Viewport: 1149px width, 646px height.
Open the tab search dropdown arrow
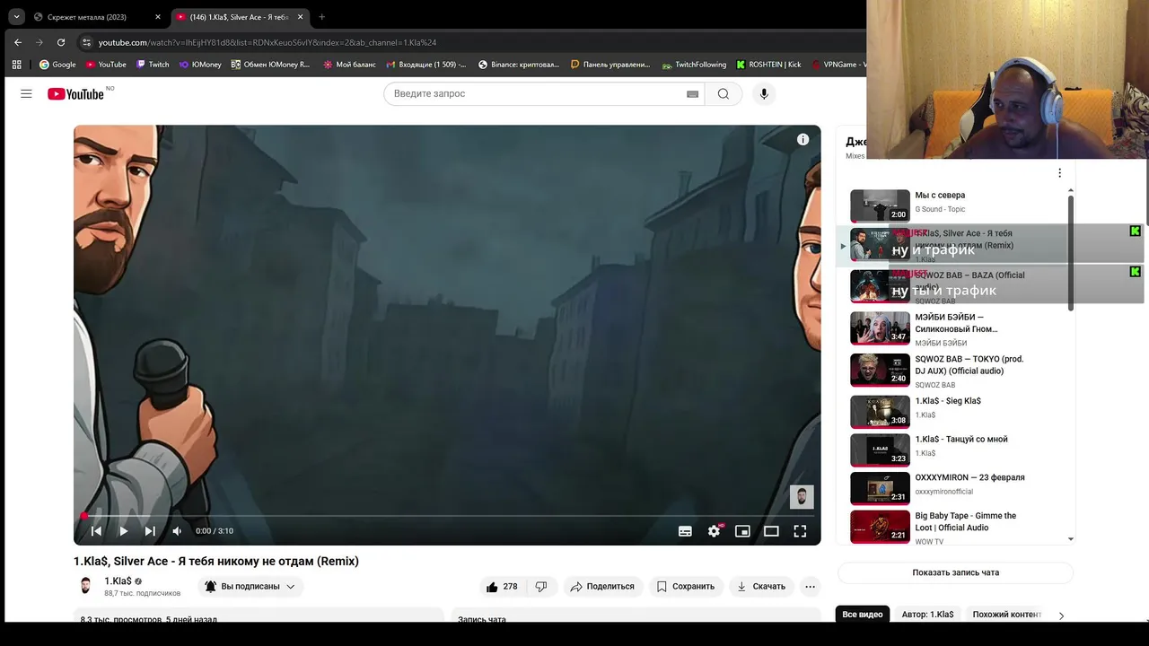click(16, 17)
